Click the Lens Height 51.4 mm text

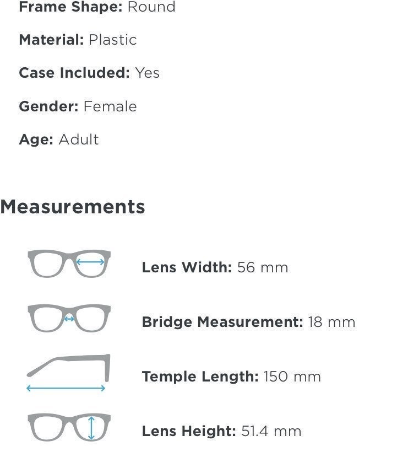[221, 431]
